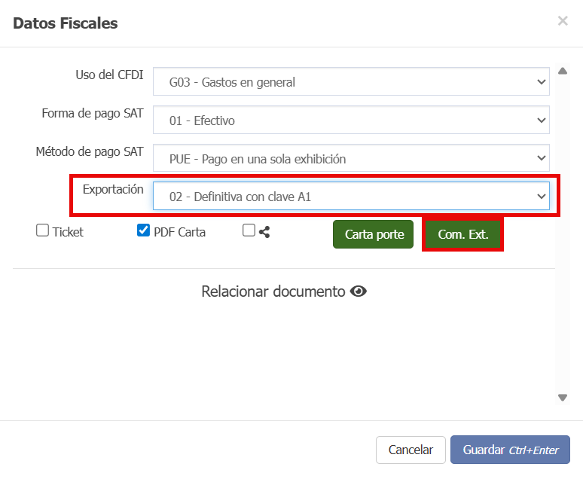Click the Uso del CFDI label
The width and height of the screenshot is (583, 479).
tap(109, 75)
